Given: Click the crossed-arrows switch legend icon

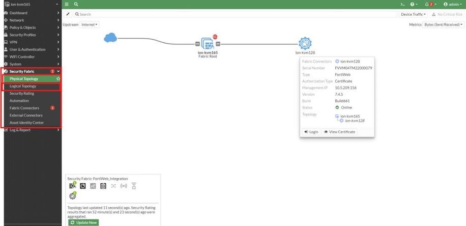Looking at the screenshot, I should [113, 186].
